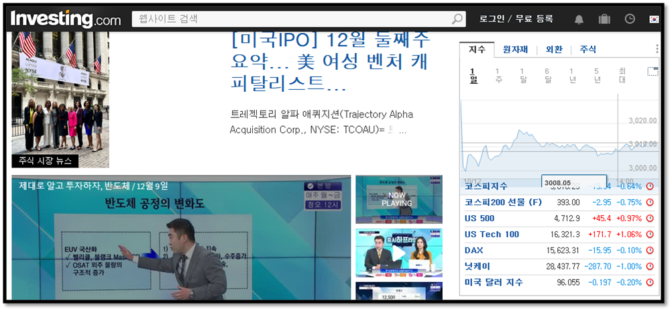The image size is (672, 311).
Task: Click the video title 제대로 알고 투자하자
Action: 93,186
